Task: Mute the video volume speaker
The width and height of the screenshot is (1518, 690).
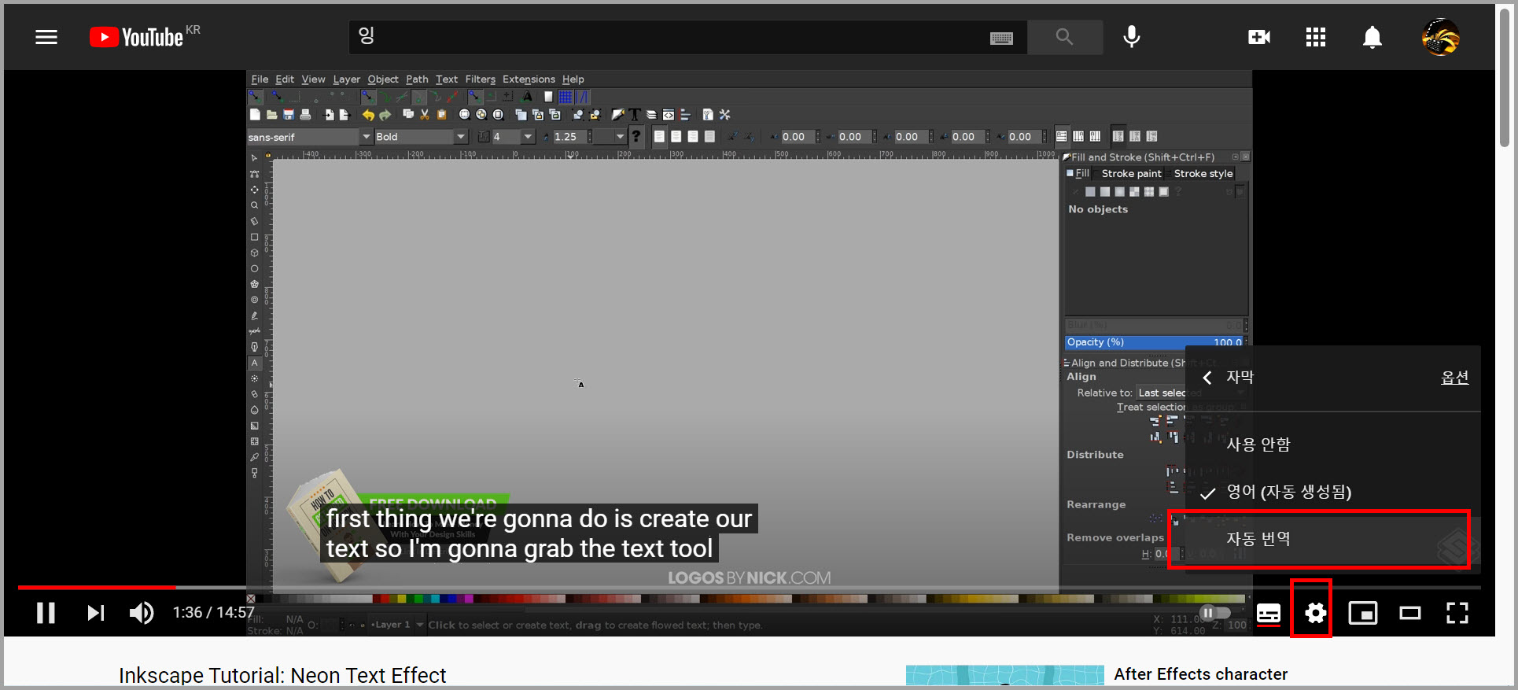Action: point(142,613)
